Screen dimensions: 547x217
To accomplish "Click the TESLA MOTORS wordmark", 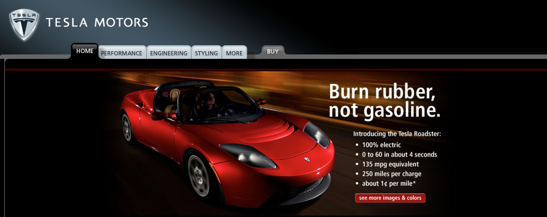I will pos(97,23).
